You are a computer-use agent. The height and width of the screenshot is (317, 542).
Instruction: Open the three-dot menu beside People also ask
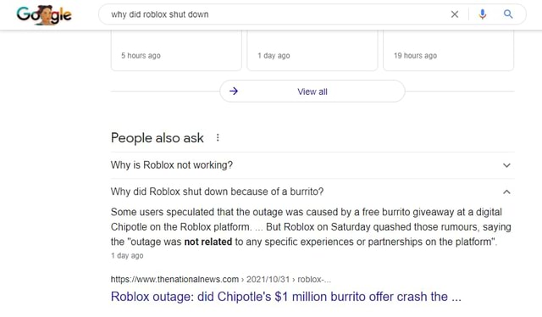pos(218,138)
